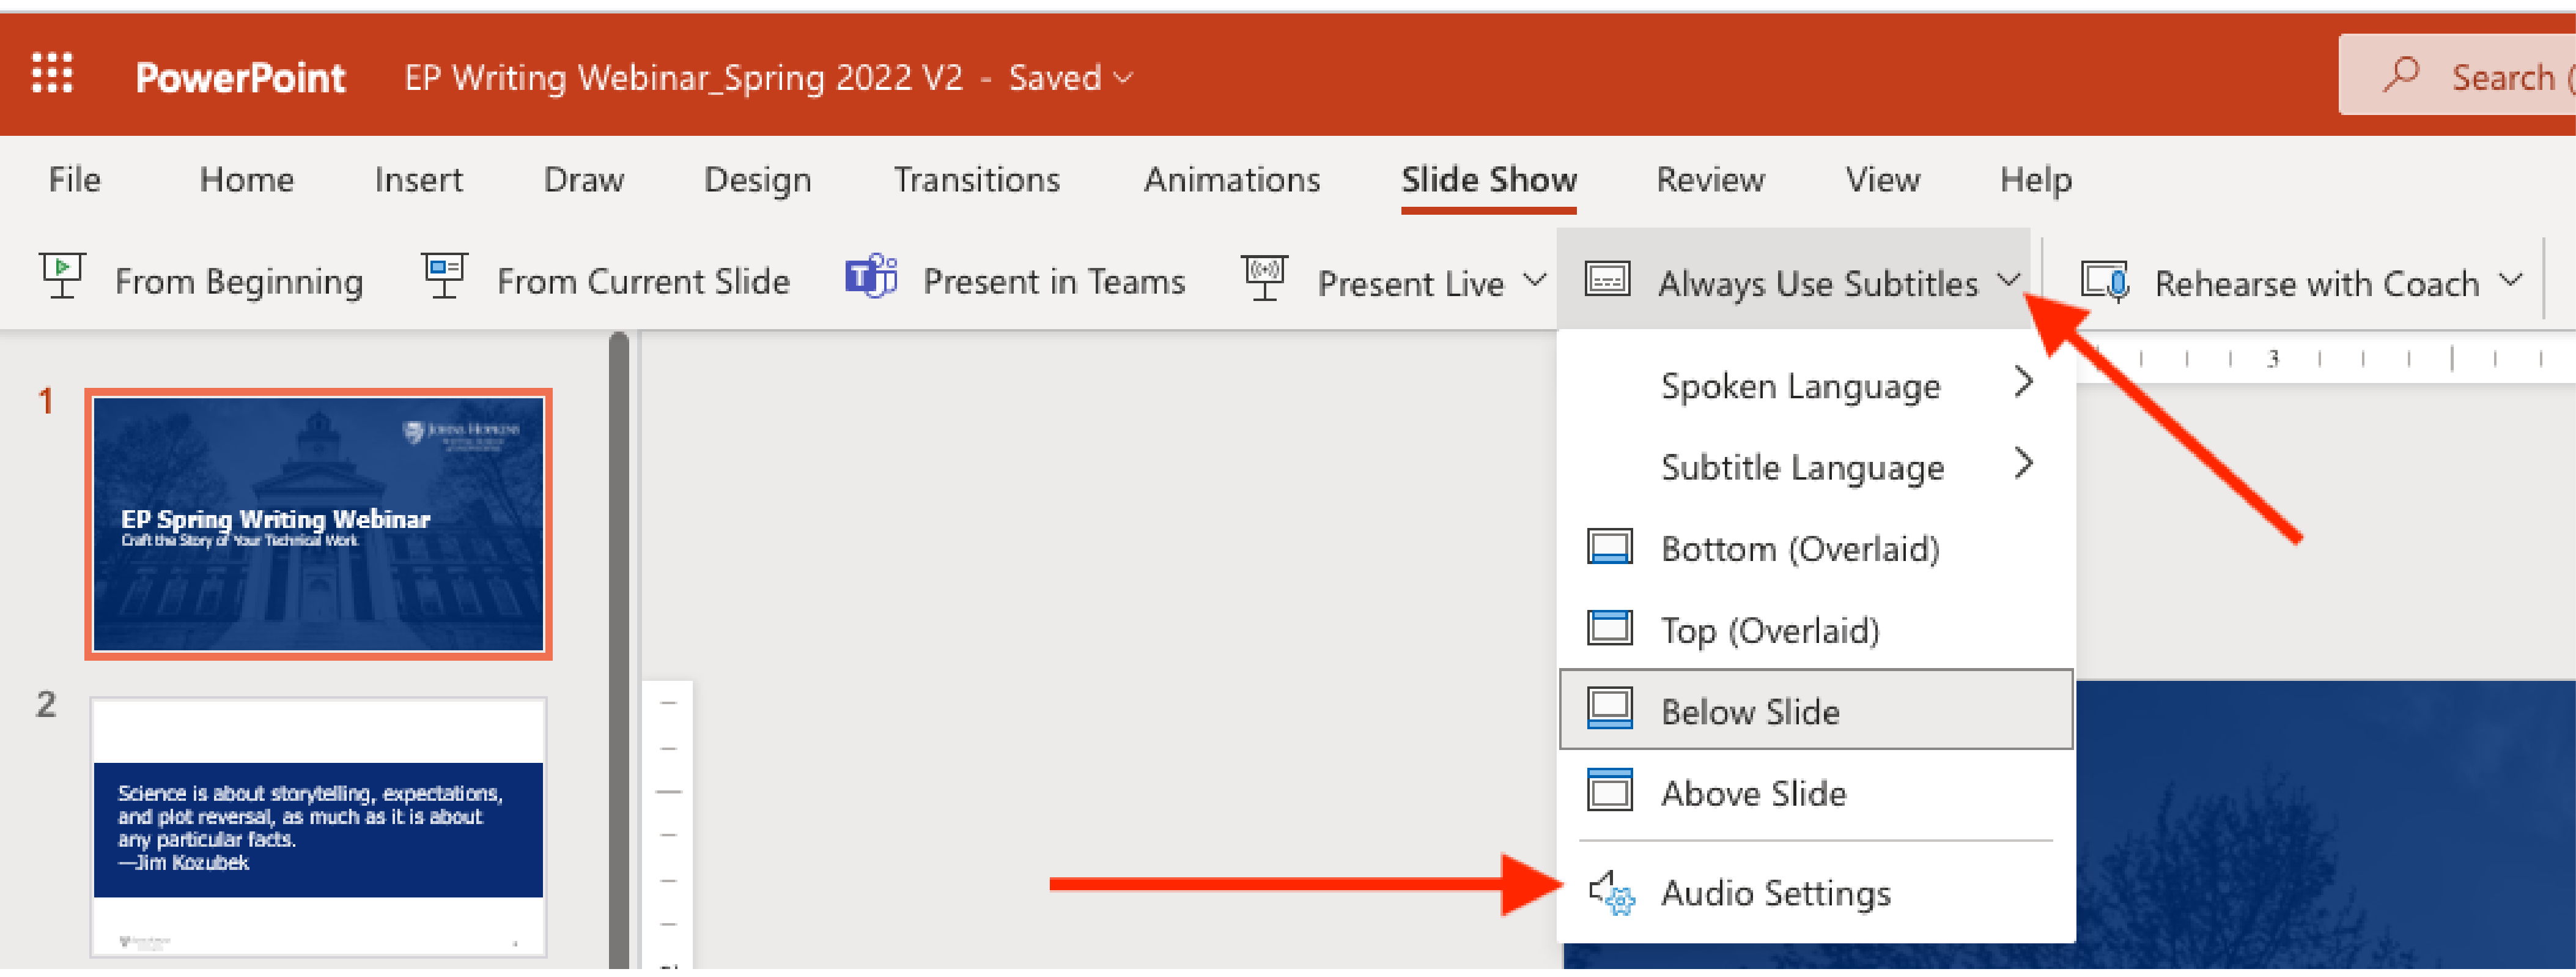Open the Help tab
Image resolution: width=2576 pixels, height=977 pixels.
click(2036, 180)
